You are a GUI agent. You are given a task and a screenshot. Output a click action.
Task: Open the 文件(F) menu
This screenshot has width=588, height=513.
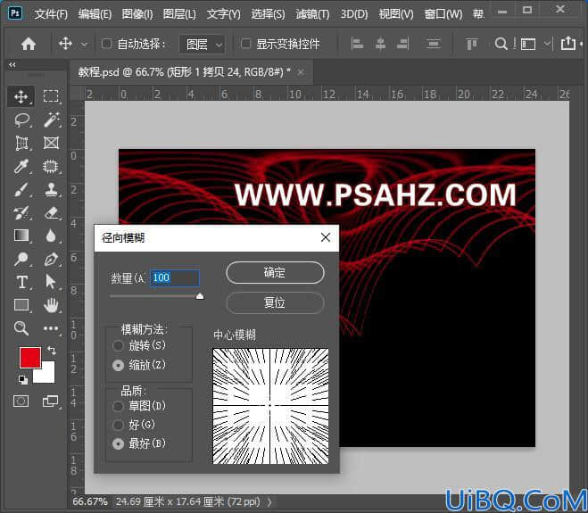[x=52, y=14]
